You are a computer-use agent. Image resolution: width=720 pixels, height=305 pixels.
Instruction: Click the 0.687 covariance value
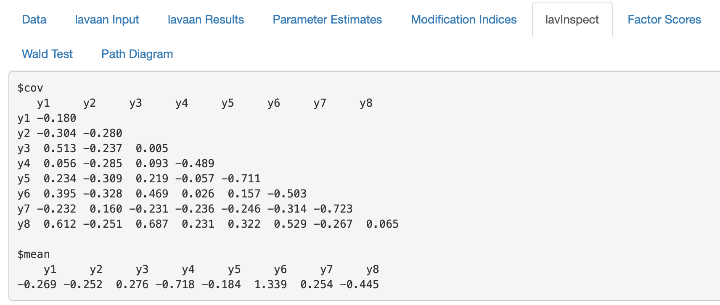(x=152, y=224)
